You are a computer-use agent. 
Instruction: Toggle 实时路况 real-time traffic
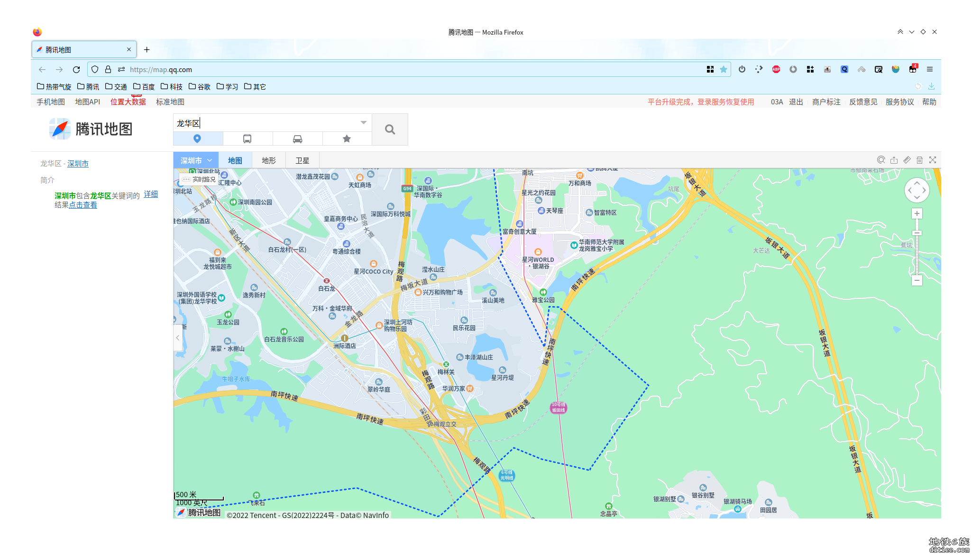click(199, 179)
